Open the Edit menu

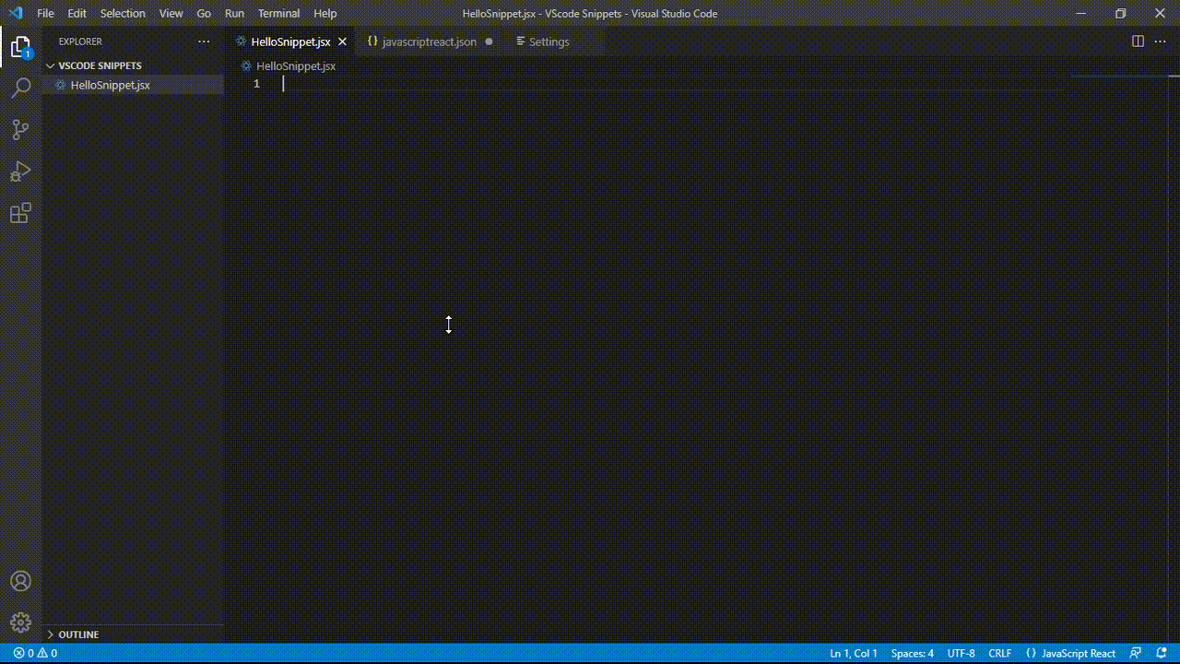(x=77, y=14)
